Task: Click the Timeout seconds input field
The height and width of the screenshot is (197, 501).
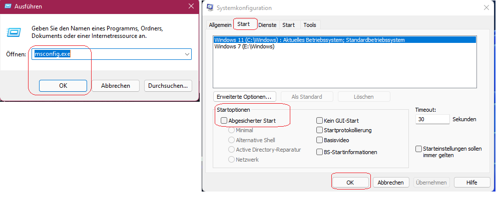Action: [432, 119]
